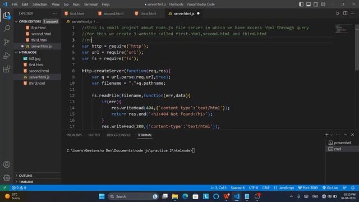The height and width of the screenshot is (202, 359).
Task: Switch to the Problems panel tab
Action: [x=74, y=135]
